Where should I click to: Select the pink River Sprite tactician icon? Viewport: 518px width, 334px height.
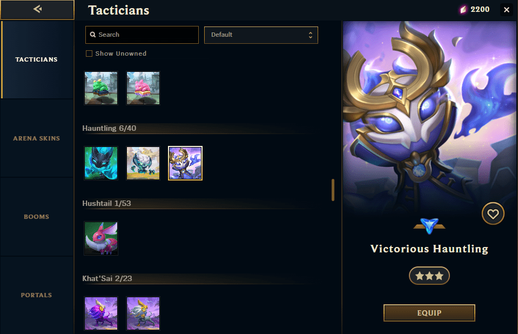(143, 88)
